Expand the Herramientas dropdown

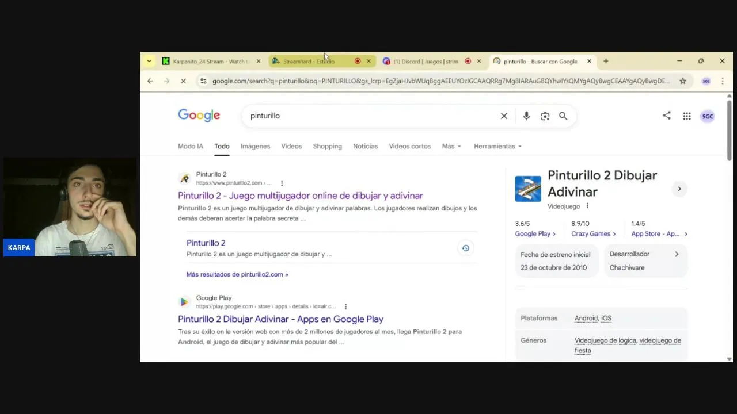(x=497, y=146)
